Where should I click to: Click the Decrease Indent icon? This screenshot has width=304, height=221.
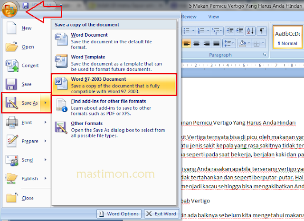230,31
